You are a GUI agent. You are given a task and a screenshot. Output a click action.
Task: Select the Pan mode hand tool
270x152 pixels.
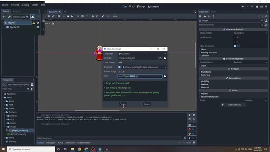pos(68,16)
